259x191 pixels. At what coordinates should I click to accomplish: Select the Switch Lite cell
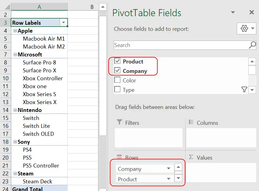(39, 126)
